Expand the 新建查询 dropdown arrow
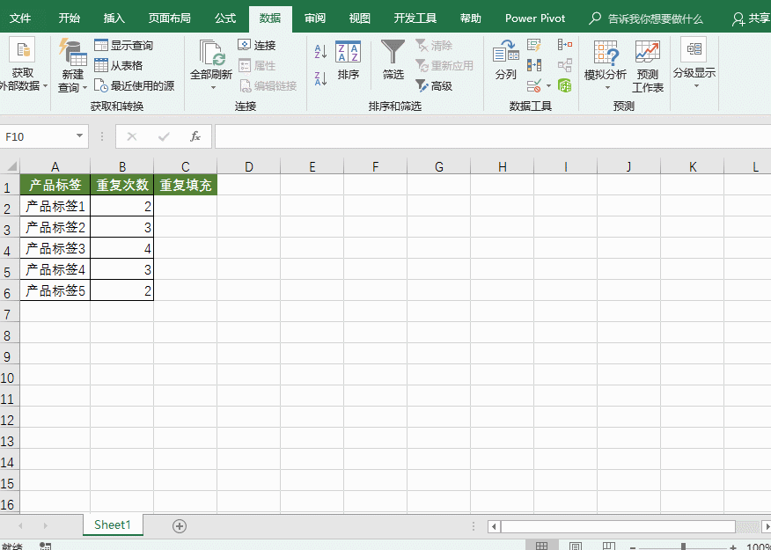Image resolution: width=771 pixels, height=550 pixels. click(x=84, y=88)
